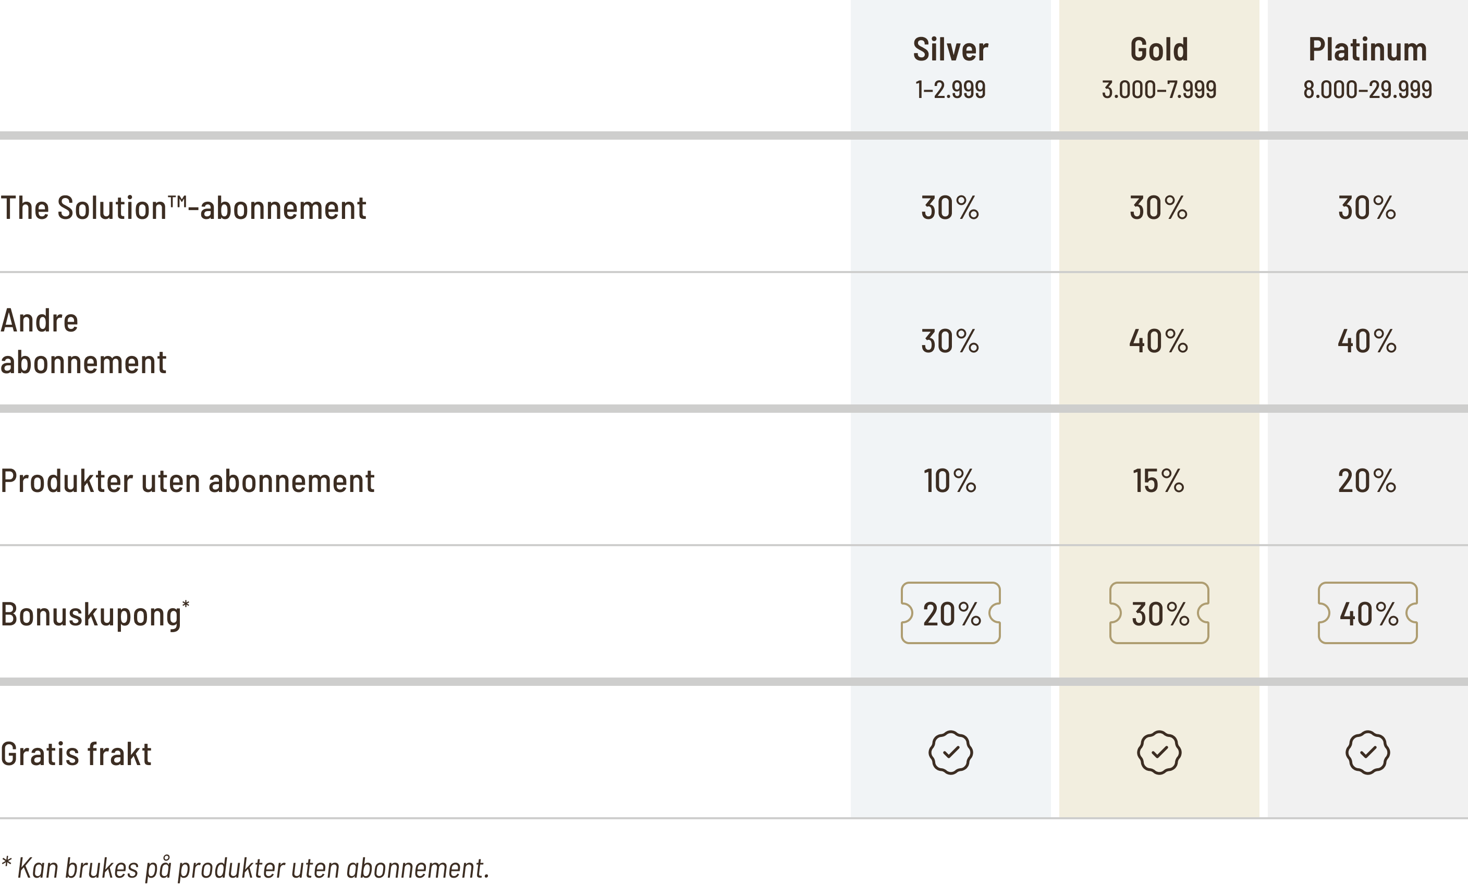The width and height of the screenshot is (1468, 886).
Task: Click the Silver tier column header
Action: click(x=950, y=50)
